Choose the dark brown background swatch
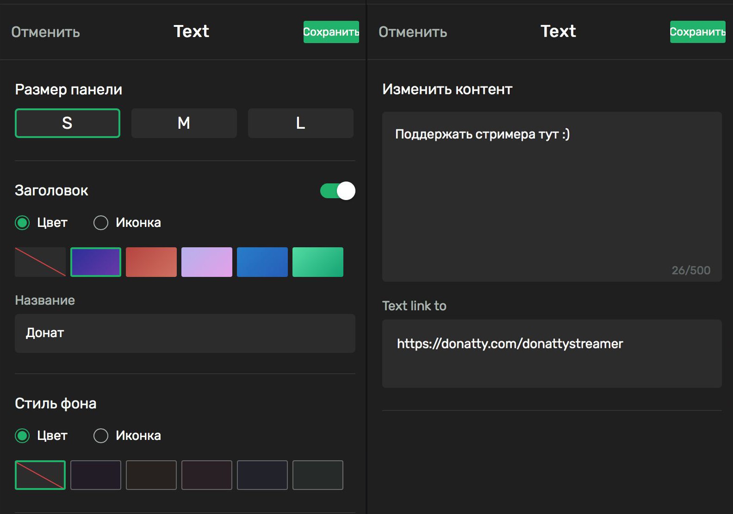Screen dimensions: 733x514 (x=151, y=475)
